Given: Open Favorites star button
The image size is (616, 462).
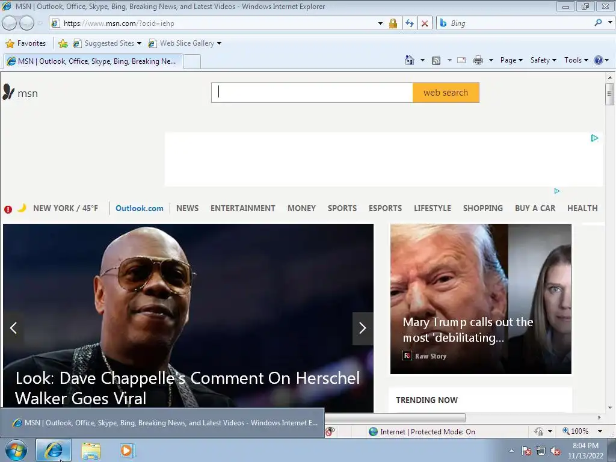Looking at the screenshot, I should (x=26, y=43).
